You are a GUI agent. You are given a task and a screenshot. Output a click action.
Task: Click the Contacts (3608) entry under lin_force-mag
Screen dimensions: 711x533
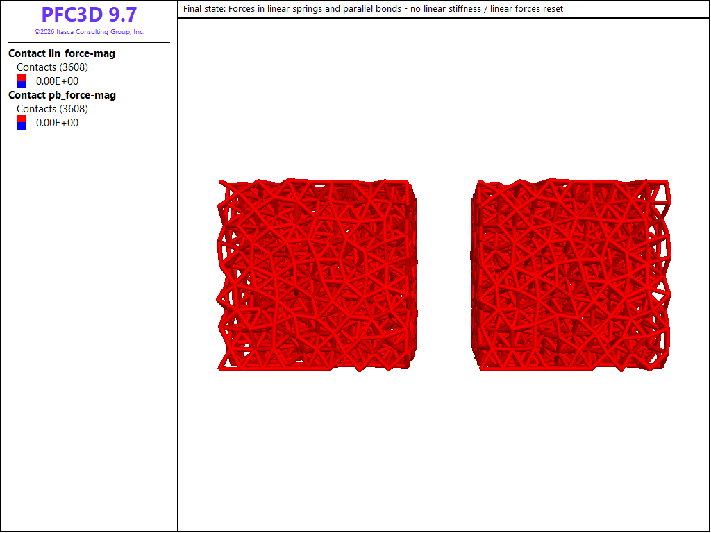click(x=52, y=67)
